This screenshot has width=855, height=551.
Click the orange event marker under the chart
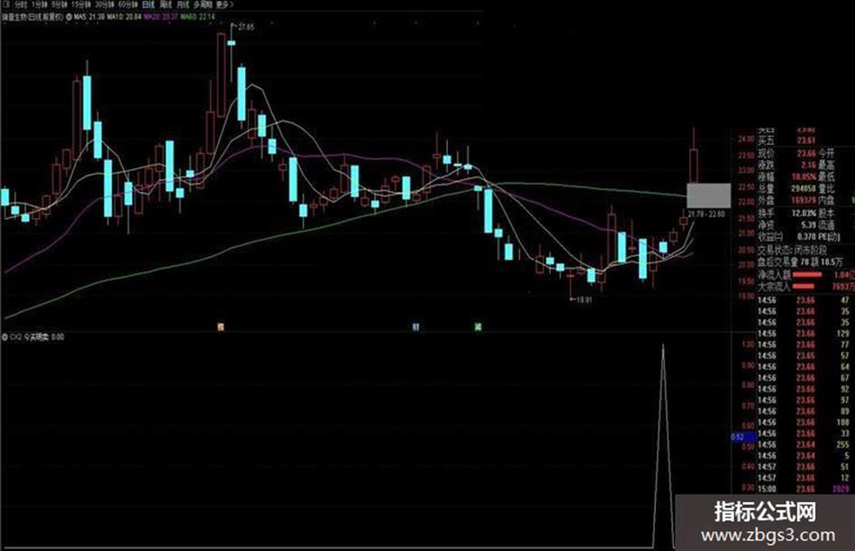(x=220, y=327)
